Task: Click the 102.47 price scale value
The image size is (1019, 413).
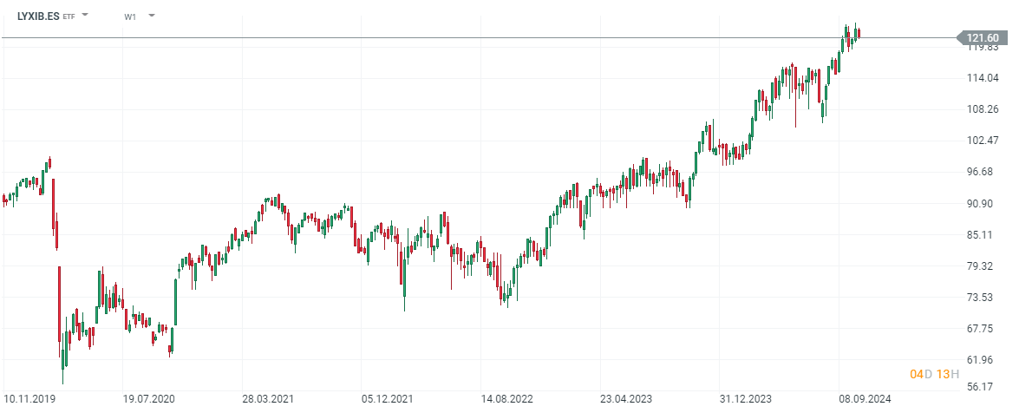Action: click(983, 141)
